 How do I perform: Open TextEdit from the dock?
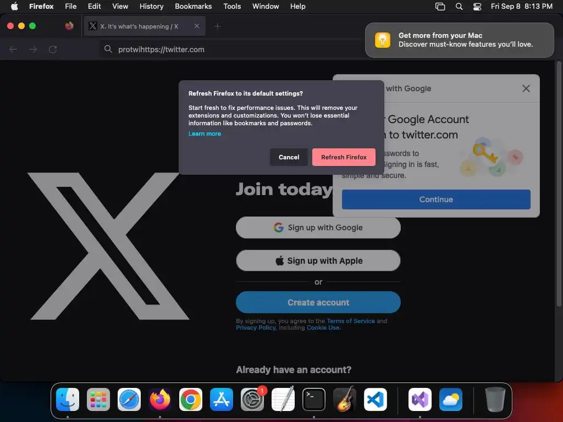pyautogui.click(x=283, y=399)
